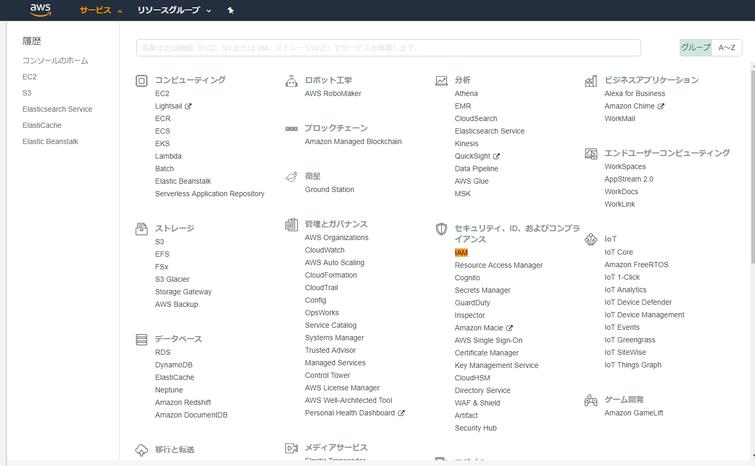Open Trusted Advisor service
Image resolution: width=755 pixels, height=466 pixels.
(x=331, y=350)
